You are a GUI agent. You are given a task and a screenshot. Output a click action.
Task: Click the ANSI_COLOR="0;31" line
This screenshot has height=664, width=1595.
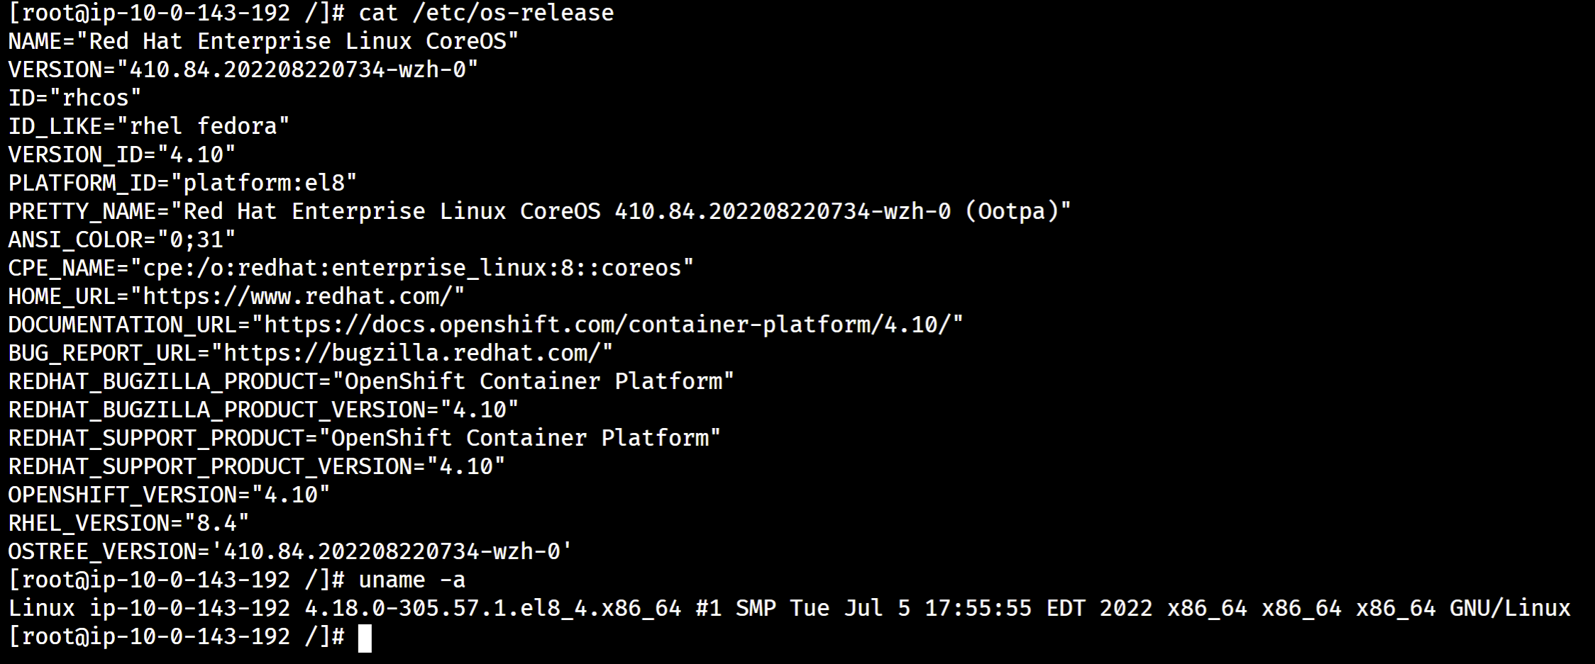tap(121, 240)
